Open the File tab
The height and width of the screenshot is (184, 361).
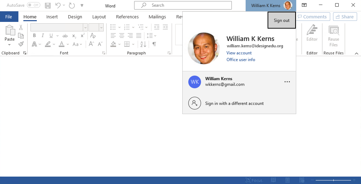coord(8,17)
